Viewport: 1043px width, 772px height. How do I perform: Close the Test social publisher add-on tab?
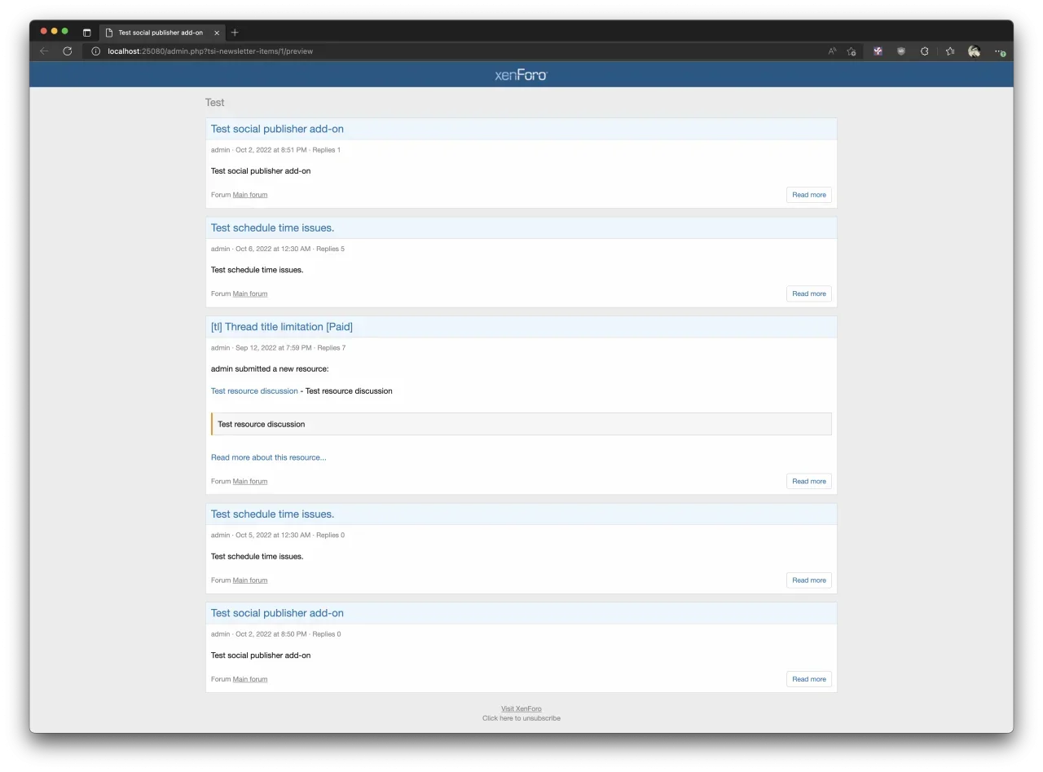click(x=217, y=33)
